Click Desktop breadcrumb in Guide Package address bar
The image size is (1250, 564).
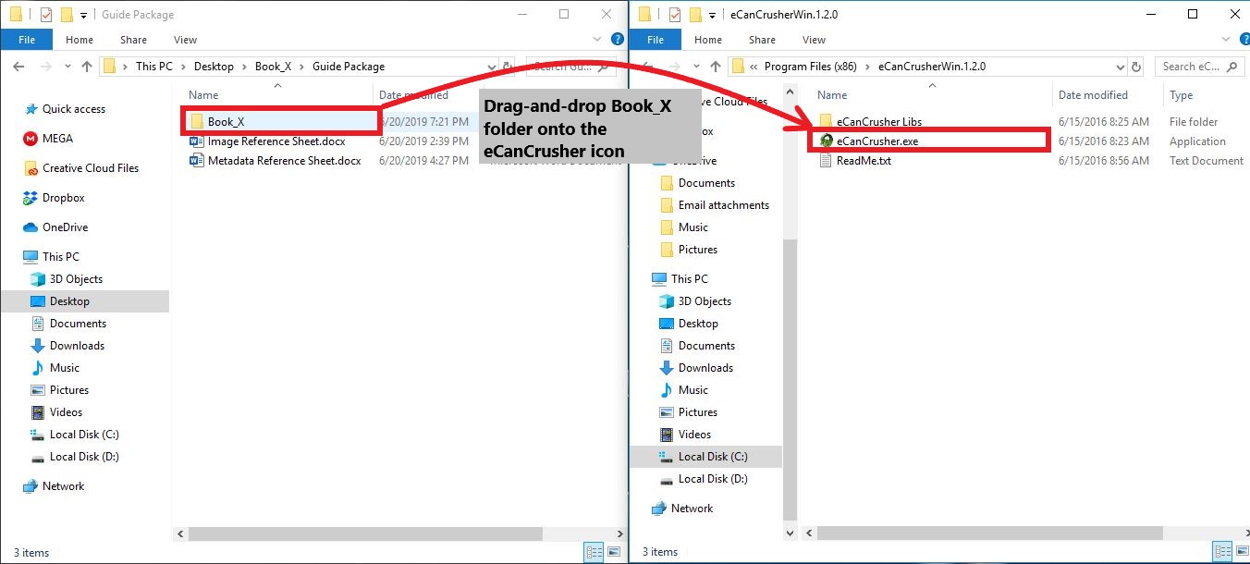tap(214, 67)
